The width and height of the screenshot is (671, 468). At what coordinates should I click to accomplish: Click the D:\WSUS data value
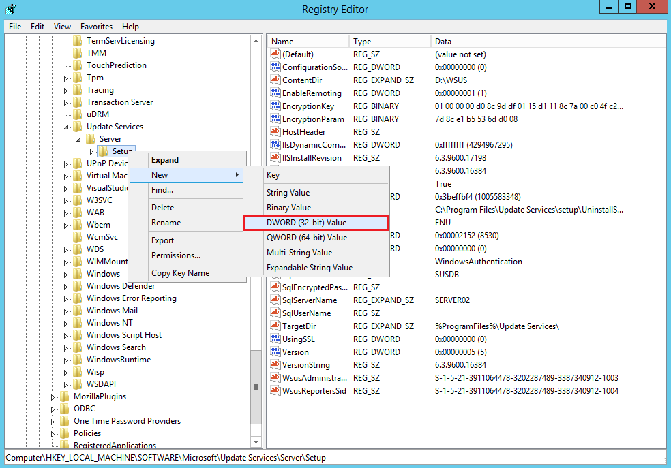click(x=451, y=80)
